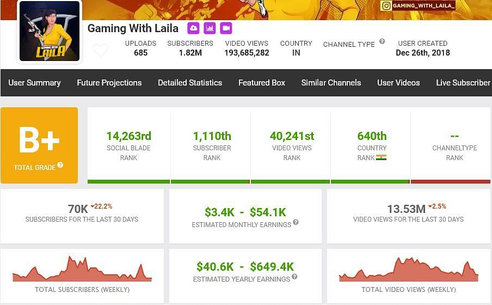Open the User Videos tab
The width and height of the screenshot is (492, 305).
click(x=398, y=83)
